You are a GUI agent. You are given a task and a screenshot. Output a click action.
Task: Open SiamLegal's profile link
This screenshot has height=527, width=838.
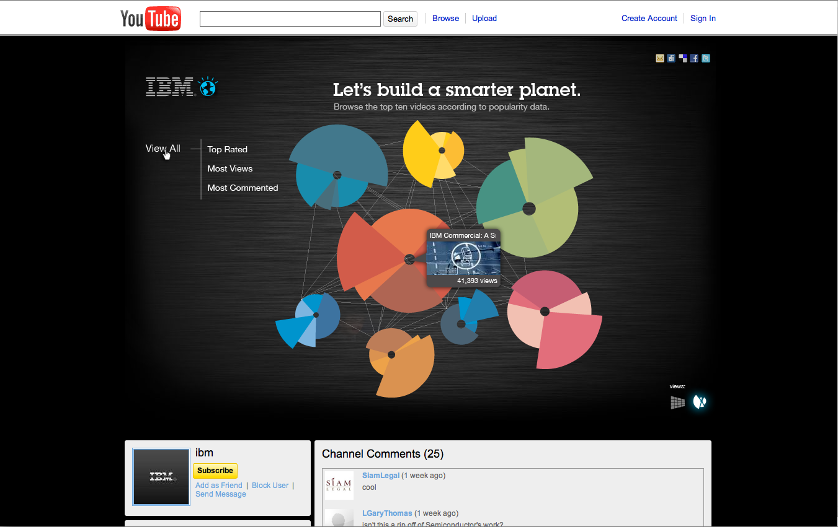point(381,476)
